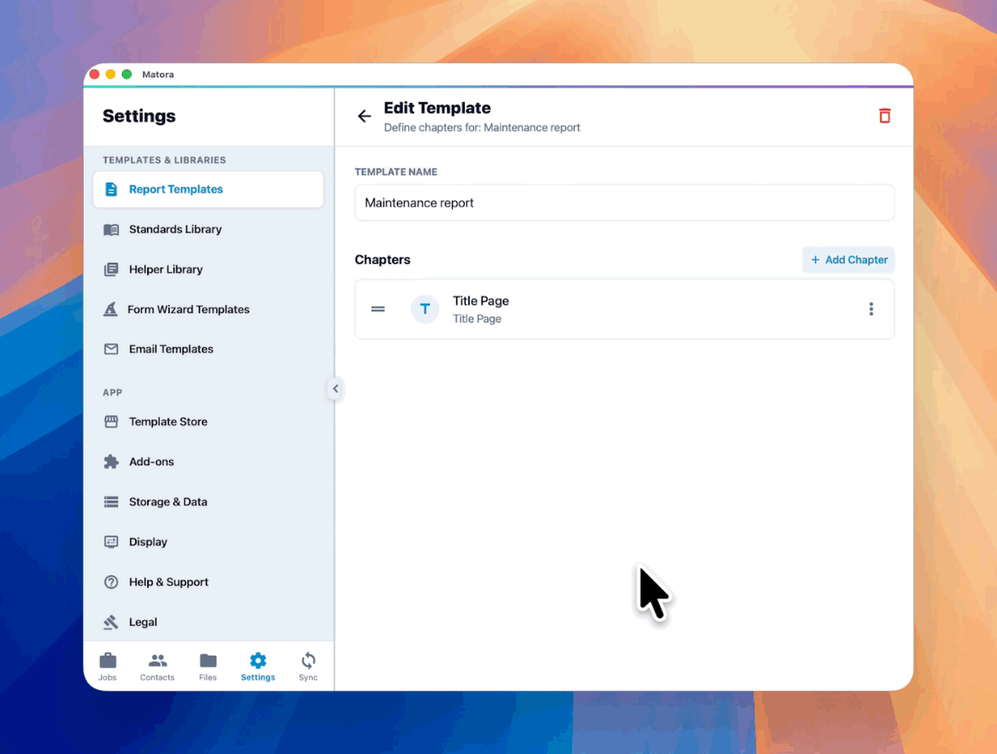Click the Matora window title
The image size is (997, 754).
(158, 74)
